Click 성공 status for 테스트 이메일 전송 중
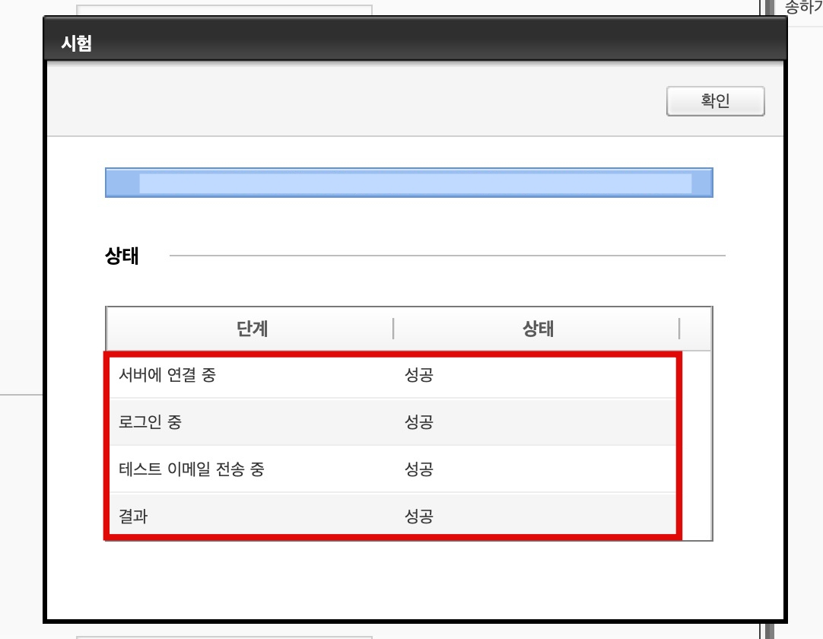The height and width of the screenshot is (639, 823). click(419, 469)
